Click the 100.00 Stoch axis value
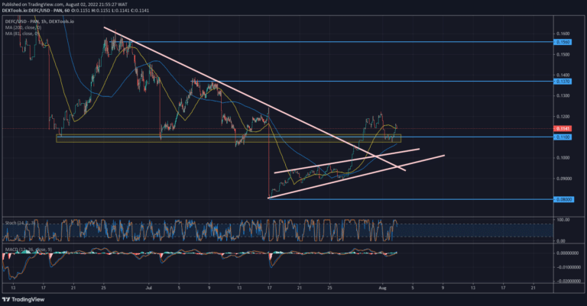Viewport: 587px width, 306px height. pos(563,220)
